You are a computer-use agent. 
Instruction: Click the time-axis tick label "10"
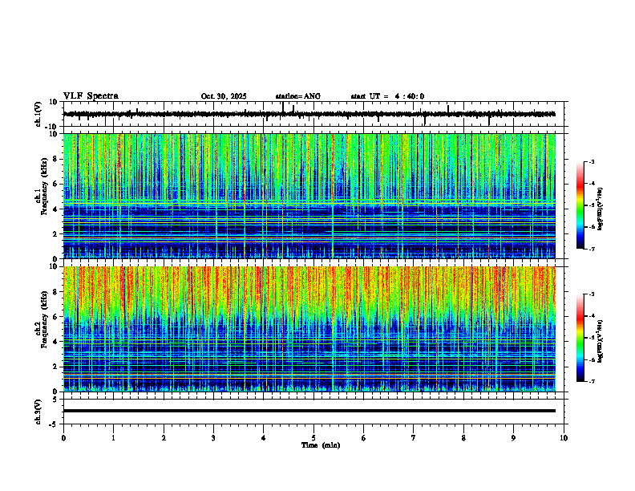click(x=564, y=438)
